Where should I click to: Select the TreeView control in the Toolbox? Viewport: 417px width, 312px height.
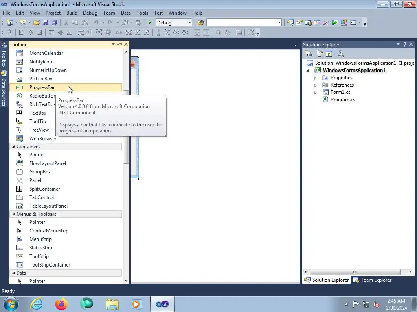[33, 130]
